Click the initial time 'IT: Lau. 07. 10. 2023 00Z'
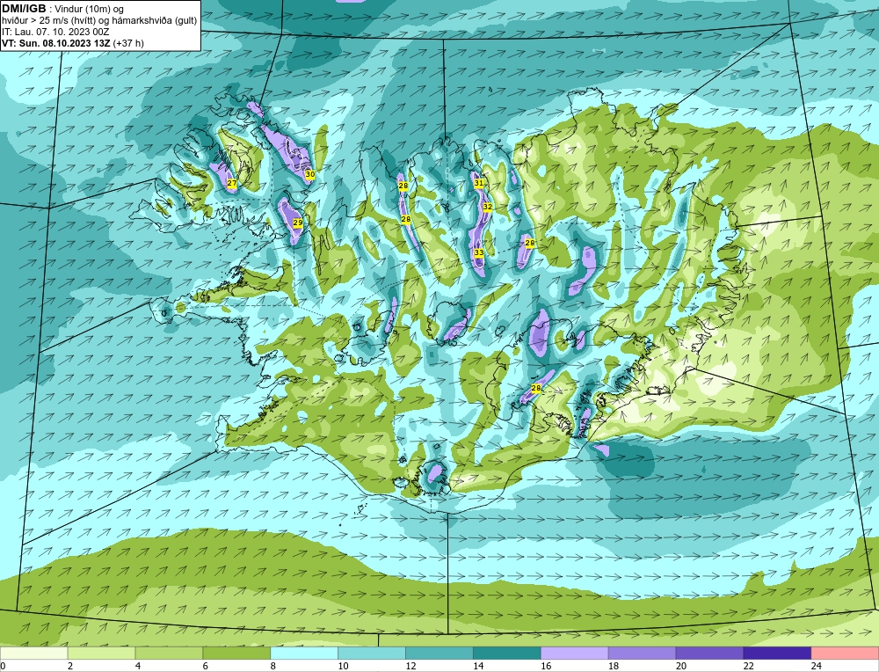This screenshot has height=672, width=879. click(54, 32)
